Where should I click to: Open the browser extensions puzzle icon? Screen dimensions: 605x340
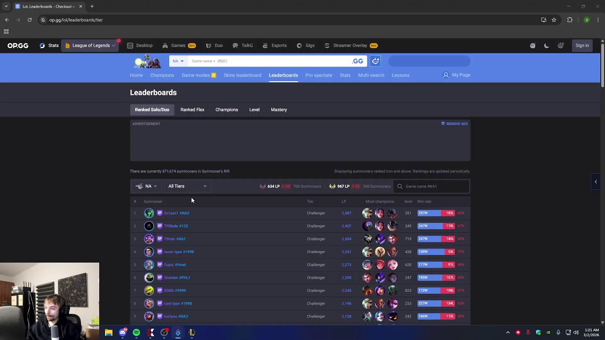pos(570,20)
